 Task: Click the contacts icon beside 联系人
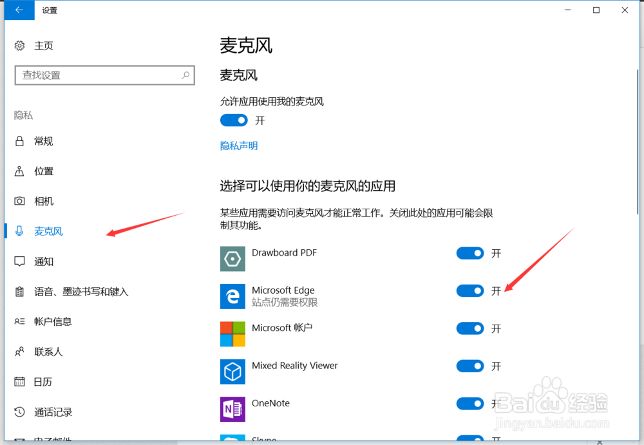click(19, 352)
